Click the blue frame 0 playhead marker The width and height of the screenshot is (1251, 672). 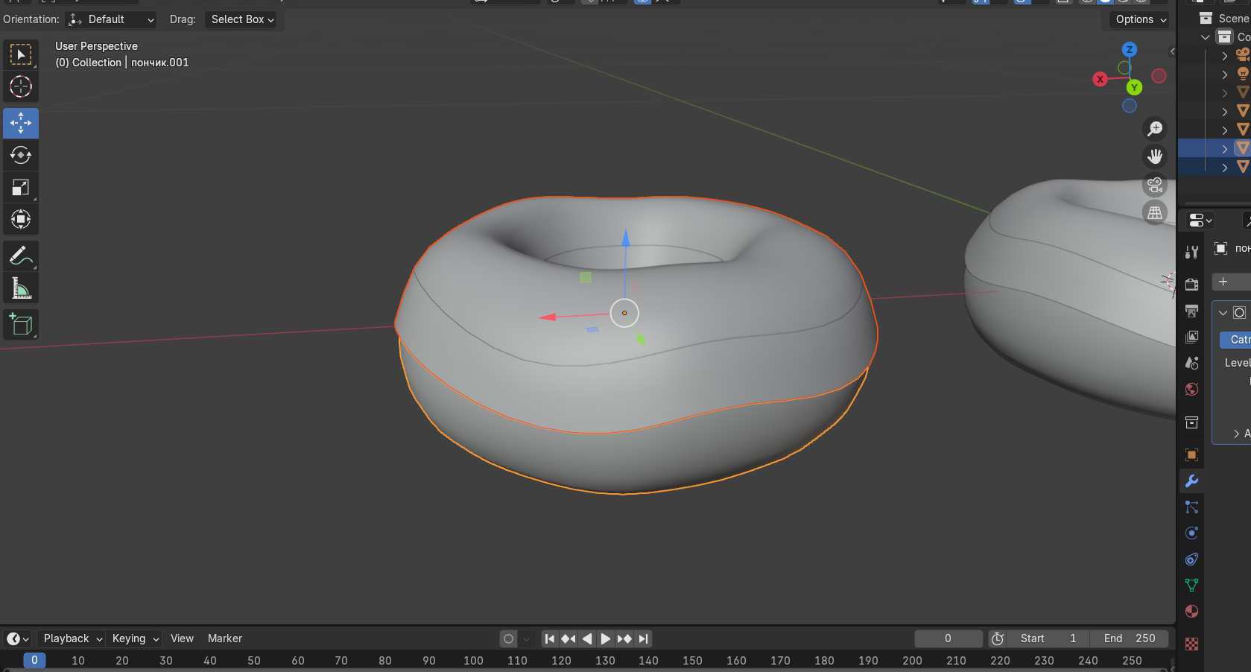(x=34, y=660)
